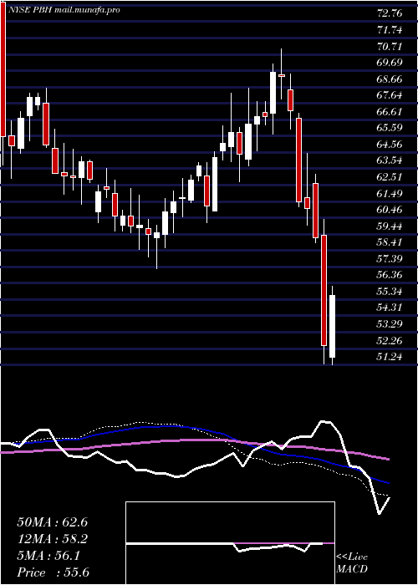The height and width of the screenshot is (585, 418).
Task: Click the 61.49 price axis label
Action: click(x=390, y=193)
